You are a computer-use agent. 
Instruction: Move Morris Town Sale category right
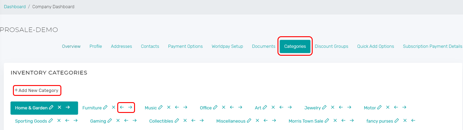(351, 120)
